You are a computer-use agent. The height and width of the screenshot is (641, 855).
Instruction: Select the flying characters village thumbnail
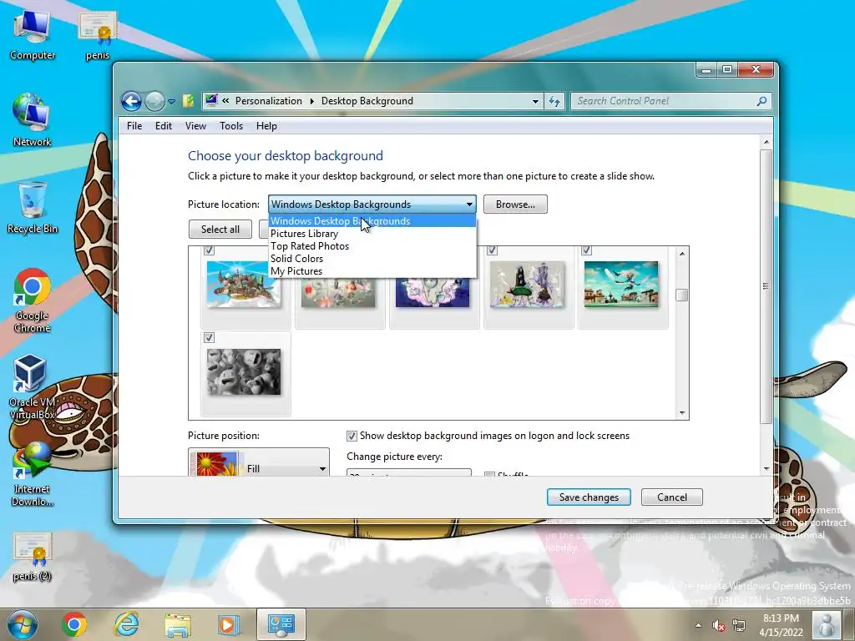[x=621, y=284]
